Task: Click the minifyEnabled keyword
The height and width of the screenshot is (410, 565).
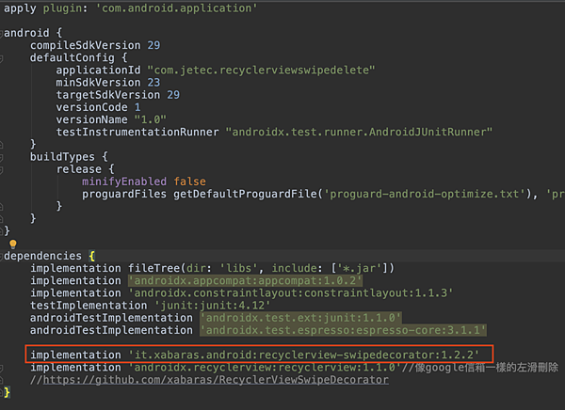Action: pyautogui.click(x=124, y=181)
